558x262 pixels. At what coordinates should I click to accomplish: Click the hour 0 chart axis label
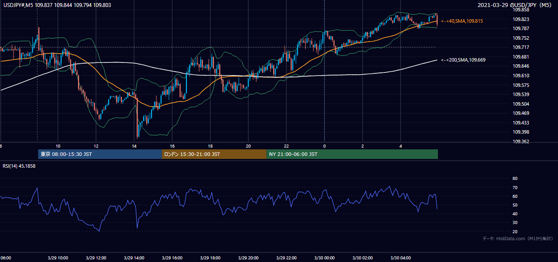324,146
